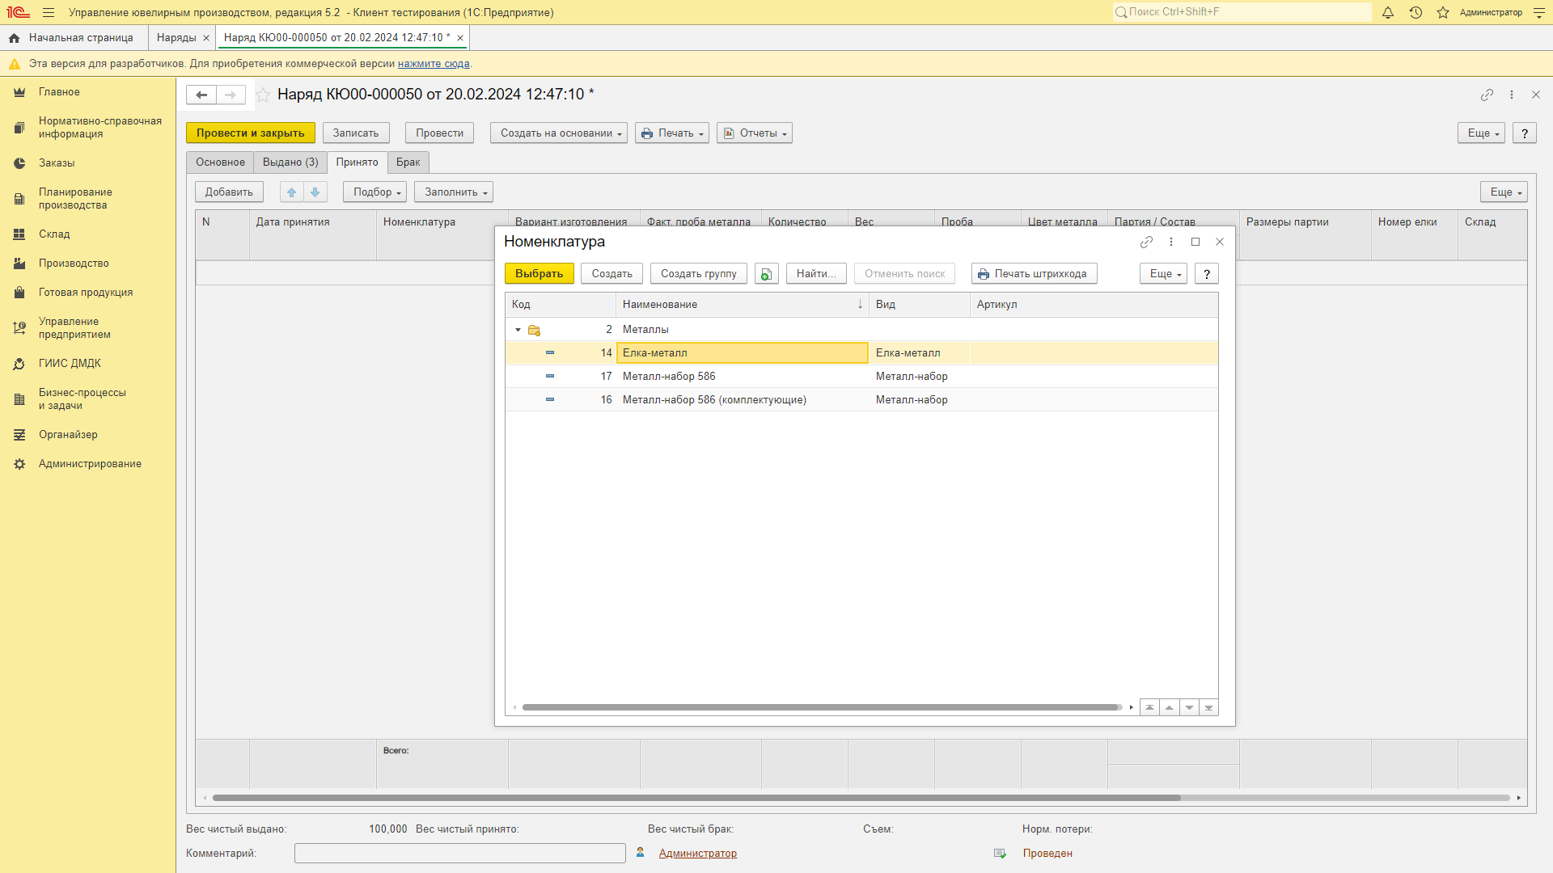Image resolution: width=1553 pixels, height=873 pixels.
Task: Open Печать dropdown menu
Action: [672, 133]
